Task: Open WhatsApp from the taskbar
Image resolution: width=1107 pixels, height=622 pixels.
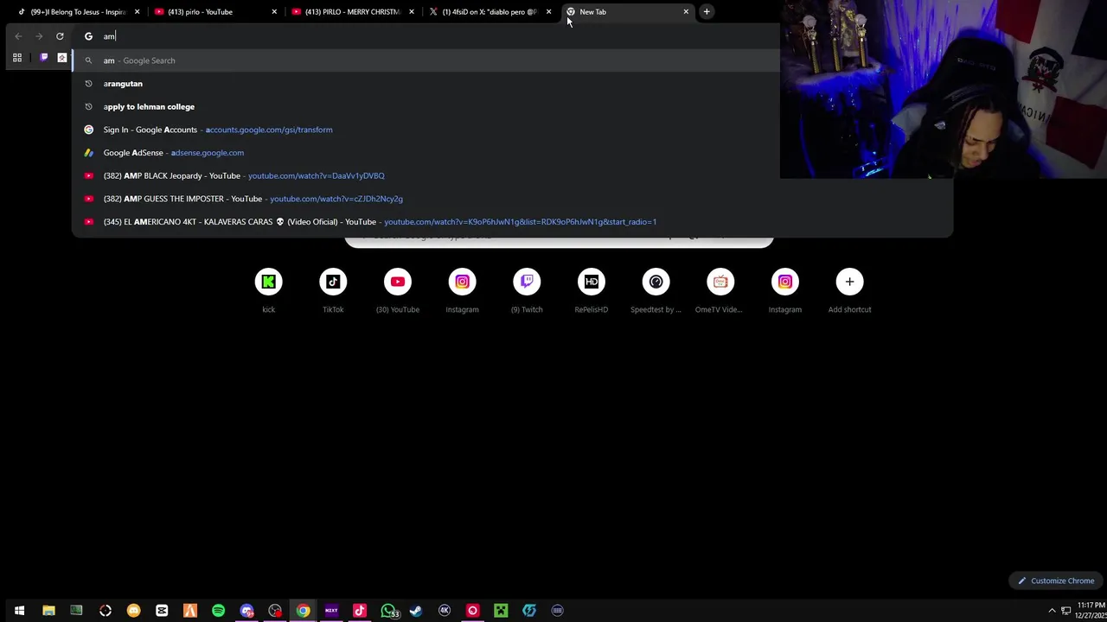Action: point(388,611)
